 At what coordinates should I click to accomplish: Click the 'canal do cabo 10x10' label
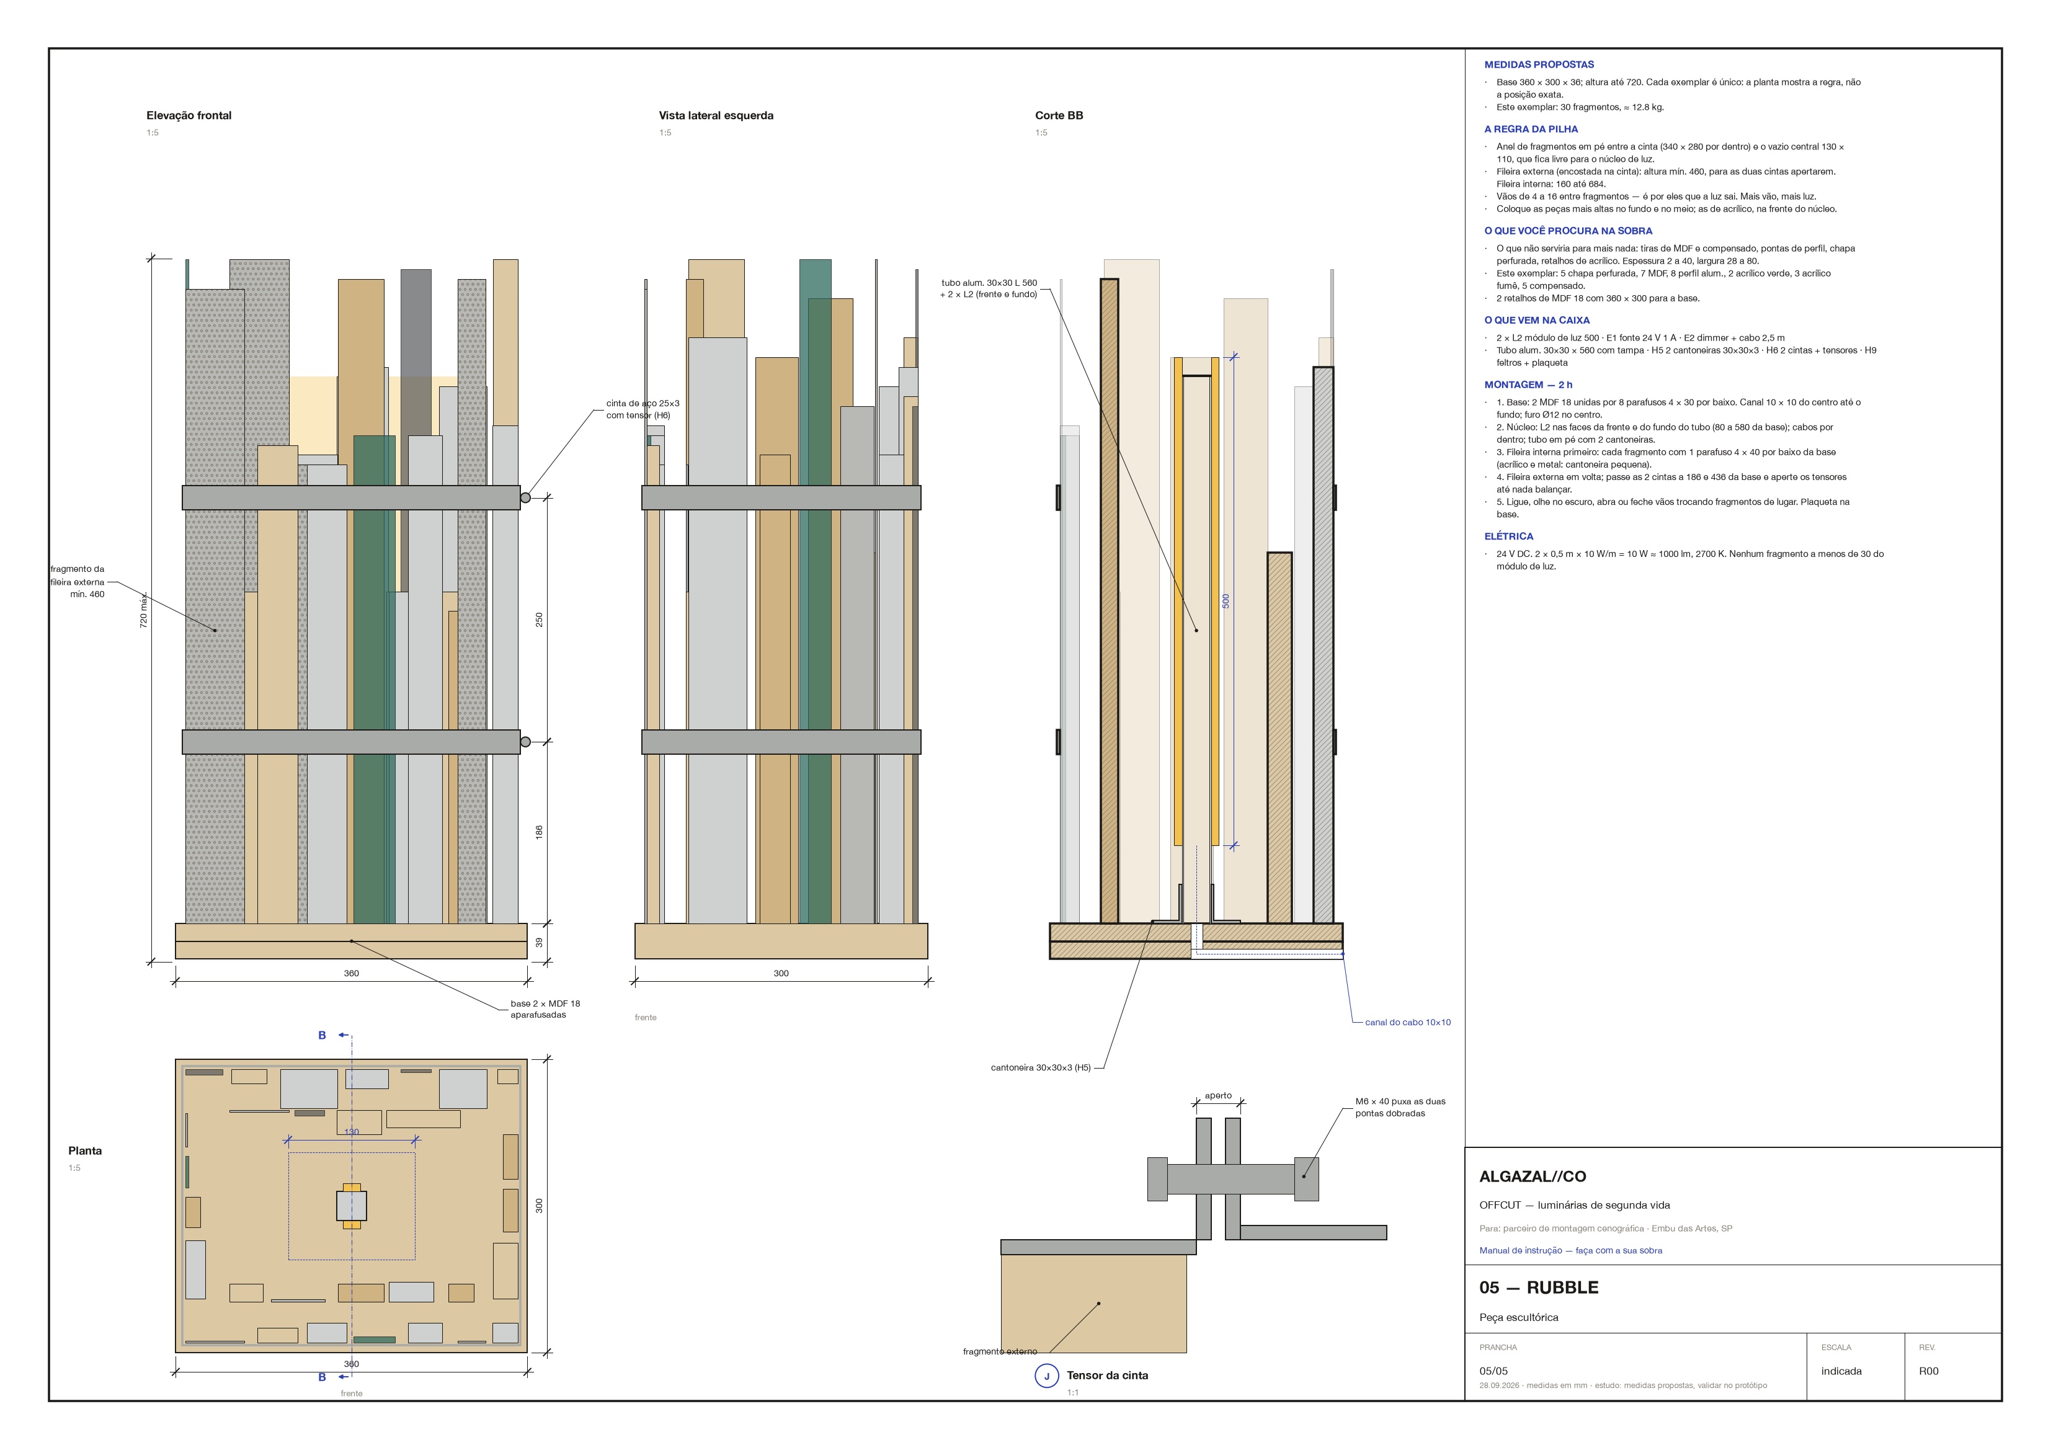tap(1408, 1022)
